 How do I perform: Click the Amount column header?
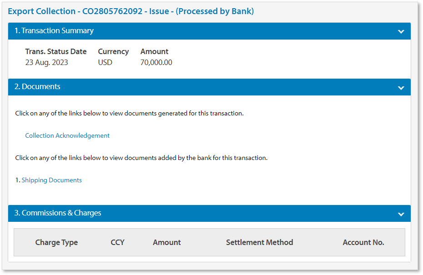[x=166, y=242]
